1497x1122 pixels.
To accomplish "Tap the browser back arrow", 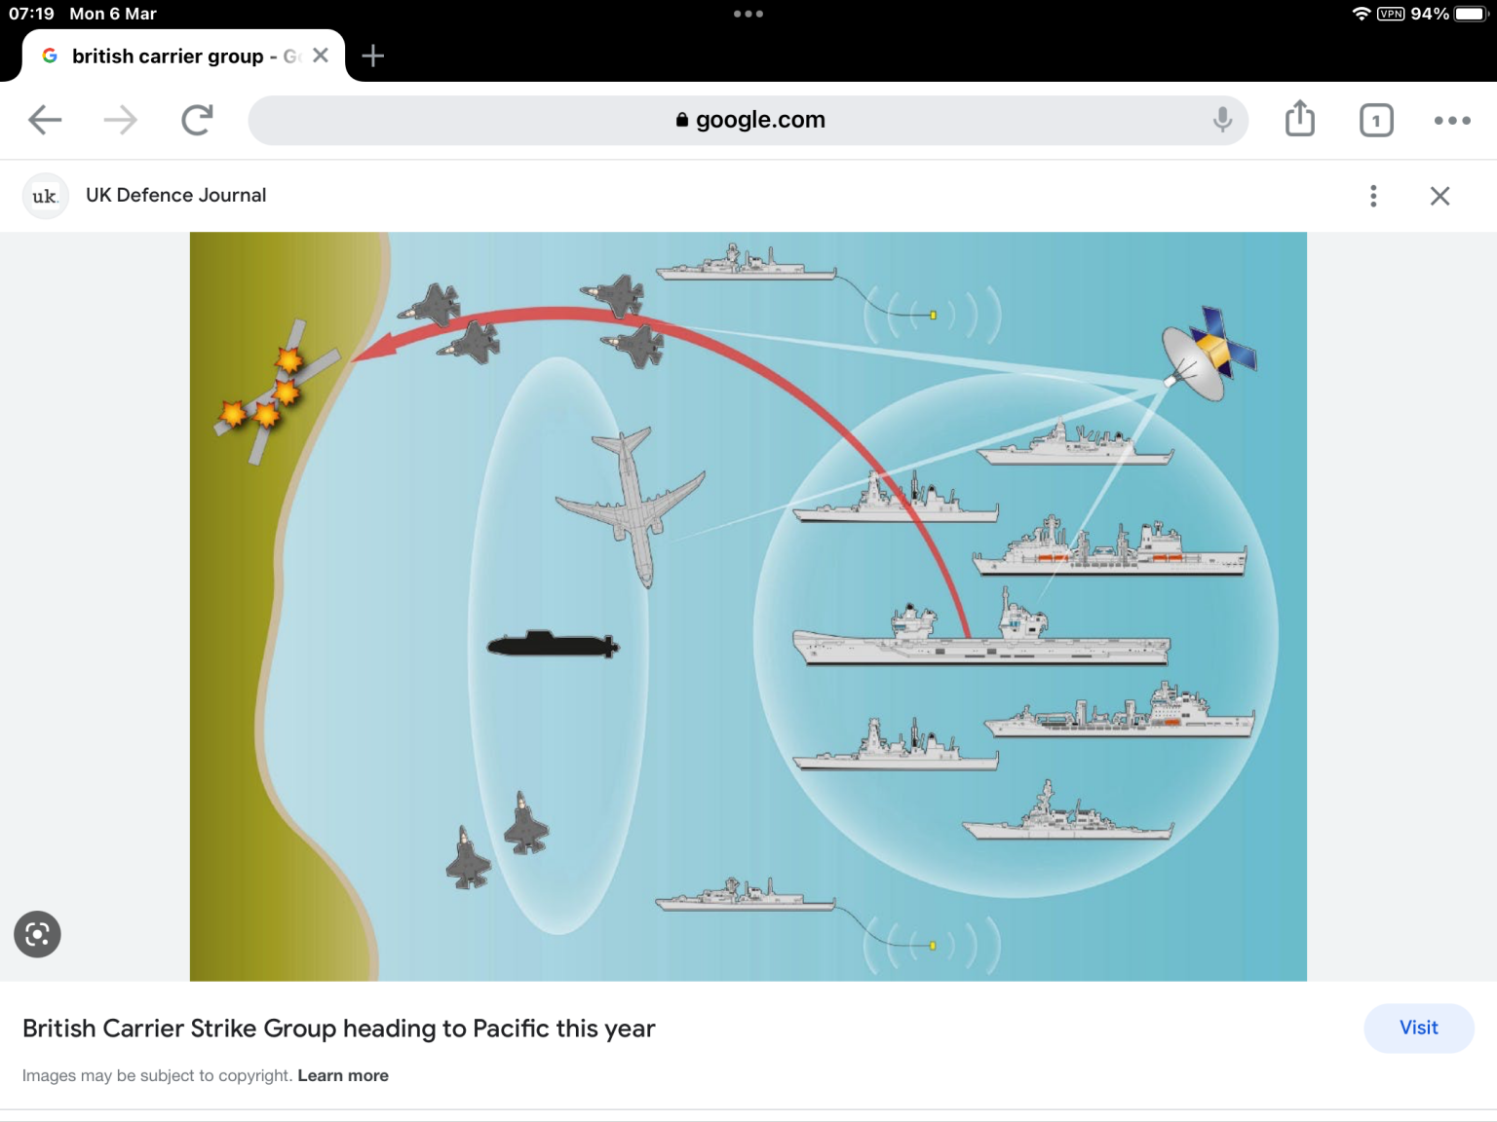I will 45,120.
